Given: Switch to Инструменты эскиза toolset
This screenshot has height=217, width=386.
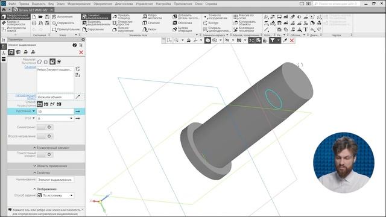Looking at the screenshot, I should point(15,30).
